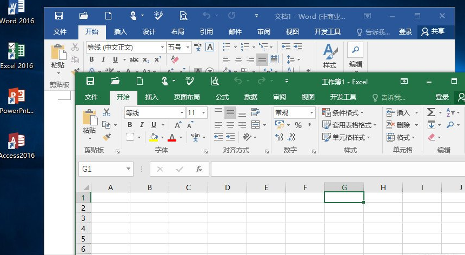This screenshot has width=465, height=255.
Task: Increase decimal places in Excel
Action: [x=280, y=137]
